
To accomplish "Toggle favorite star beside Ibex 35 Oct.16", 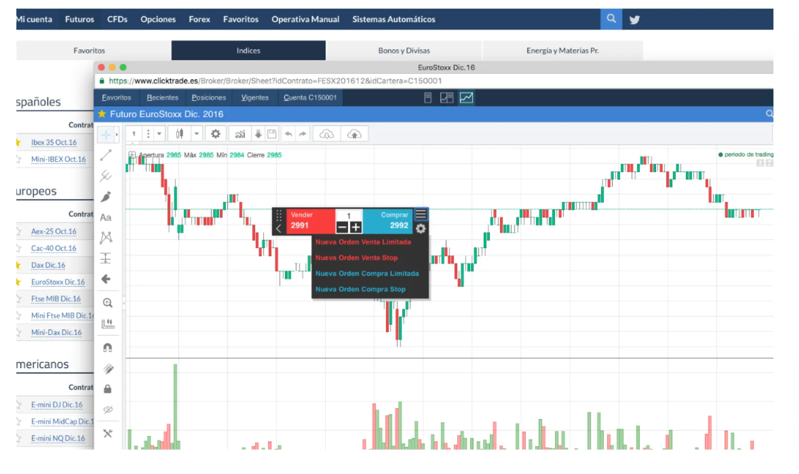I will click(x=19, y=142).
